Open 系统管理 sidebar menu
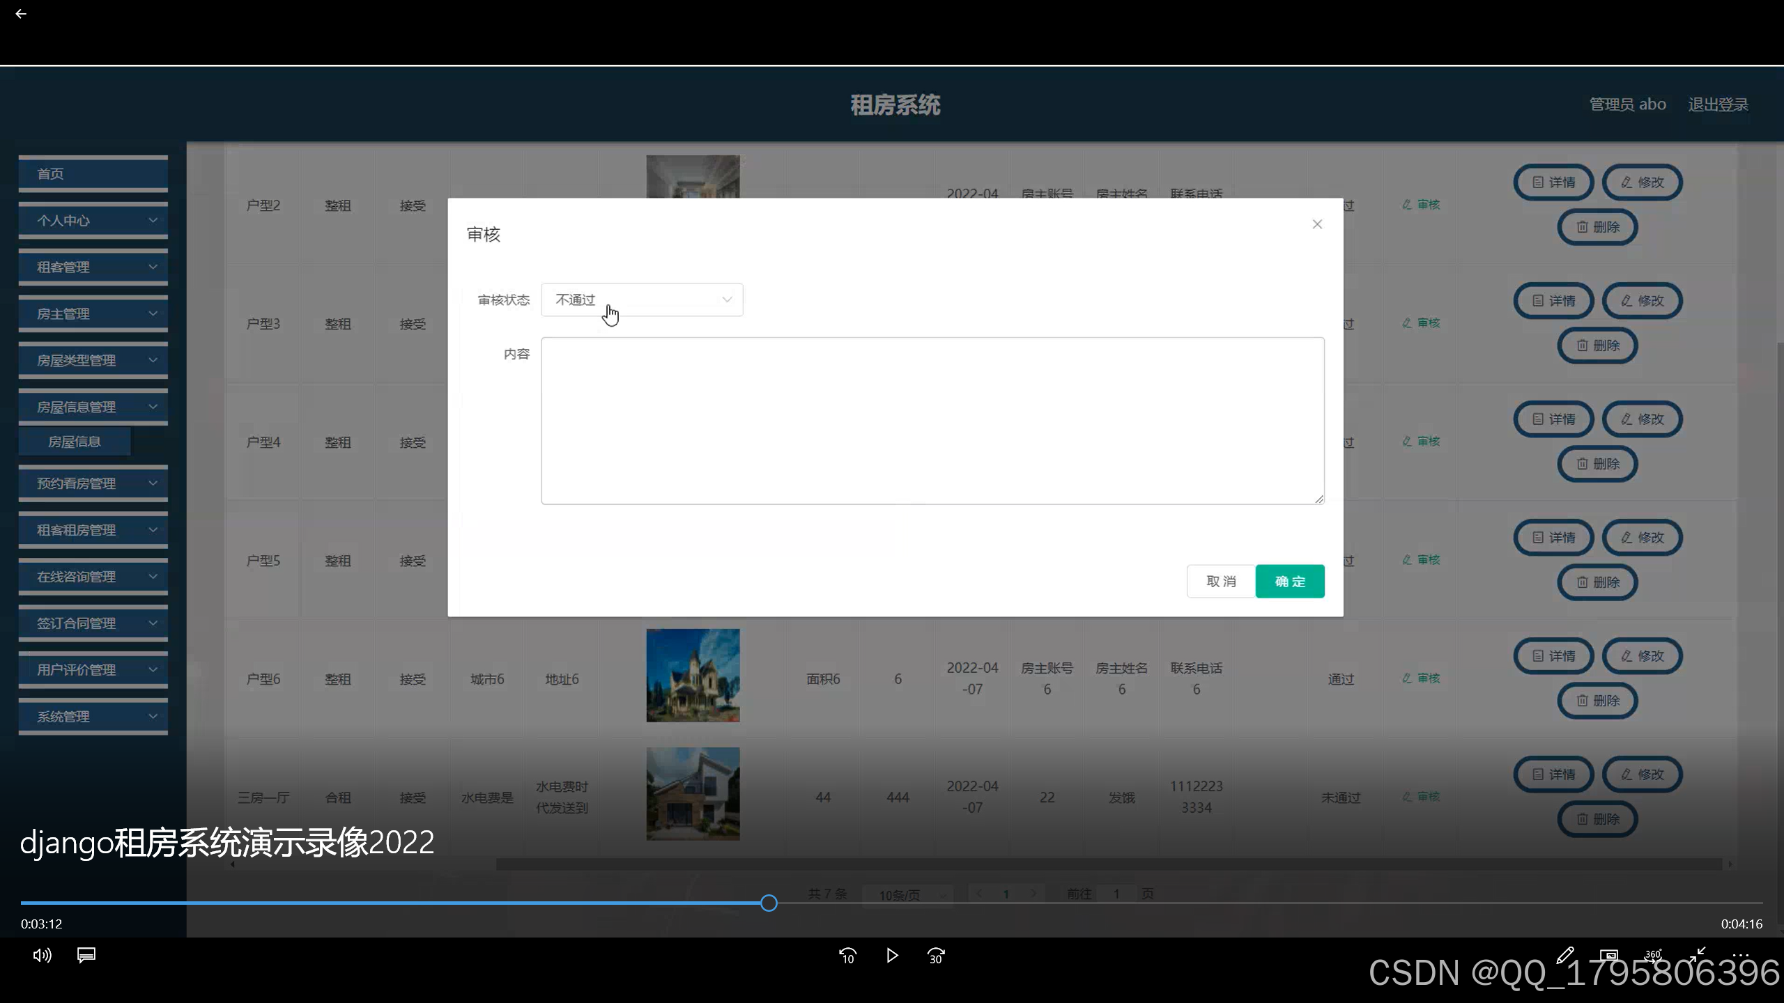 pos(93,717)
